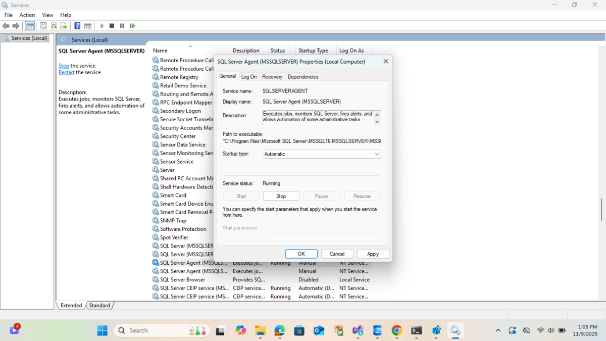Open the View menu
The height and width of the screenshot is (341, 606).
point(47,15)
